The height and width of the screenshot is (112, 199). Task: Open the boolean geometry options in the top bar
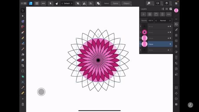98,3
